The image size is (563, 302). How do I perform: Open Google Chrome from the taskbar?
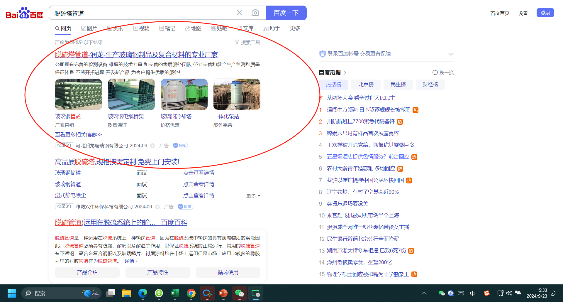click(191, 293)
